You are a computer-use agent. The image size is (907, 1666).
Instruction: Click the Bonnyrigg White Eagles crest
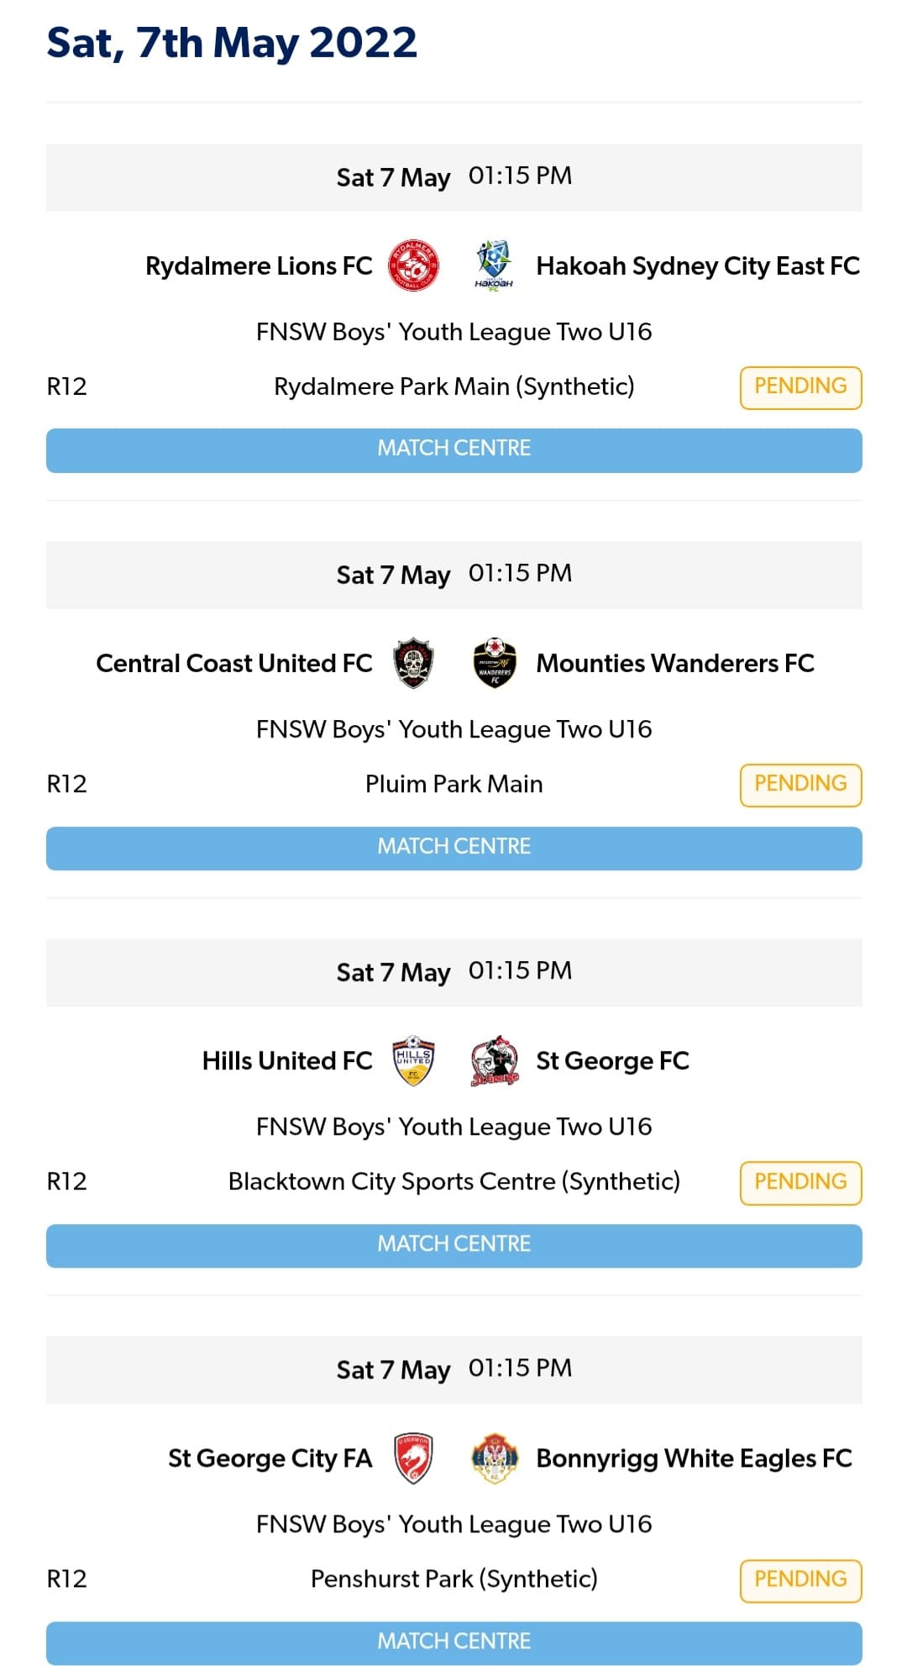coord(494,1458)
